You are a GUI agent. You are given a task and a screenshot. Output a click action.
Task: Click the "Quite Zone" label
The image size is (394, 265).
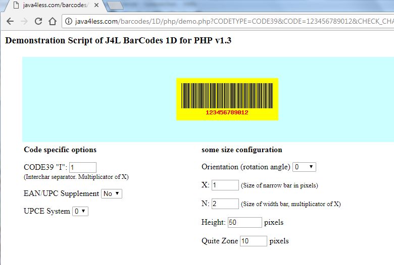pyautogui.click(x=220, y=241)
